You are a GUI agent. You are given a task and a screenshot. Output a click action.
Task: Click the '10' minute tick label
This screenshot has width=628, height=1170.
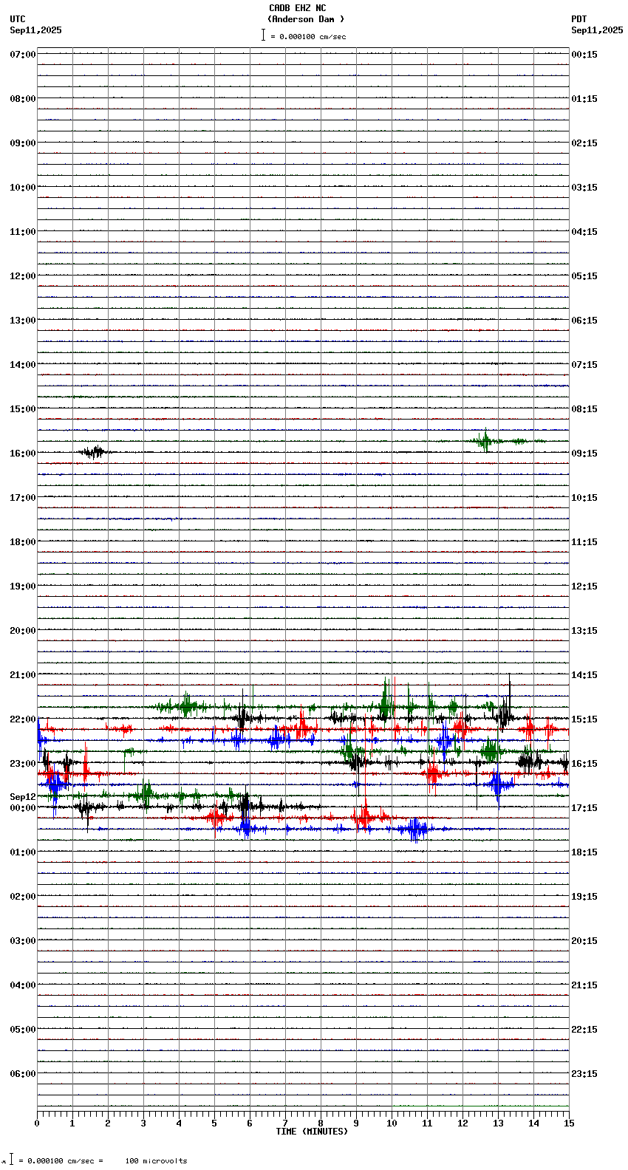click(392, 1123)
